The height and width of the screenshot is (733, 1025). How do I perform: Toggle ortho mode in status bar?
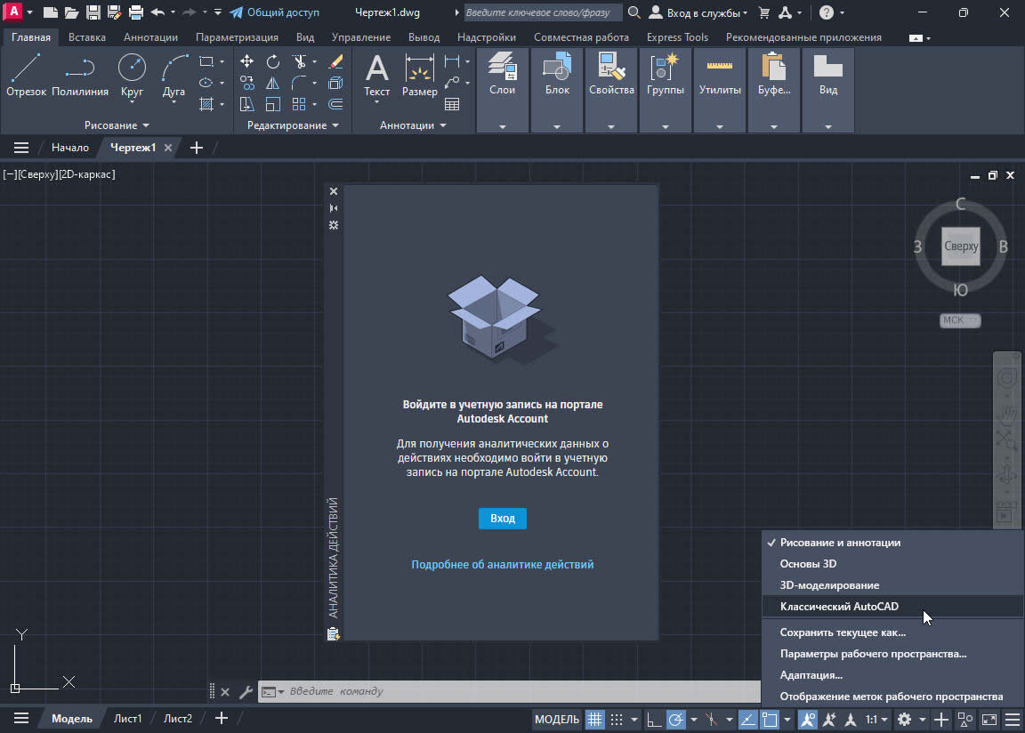653,719
